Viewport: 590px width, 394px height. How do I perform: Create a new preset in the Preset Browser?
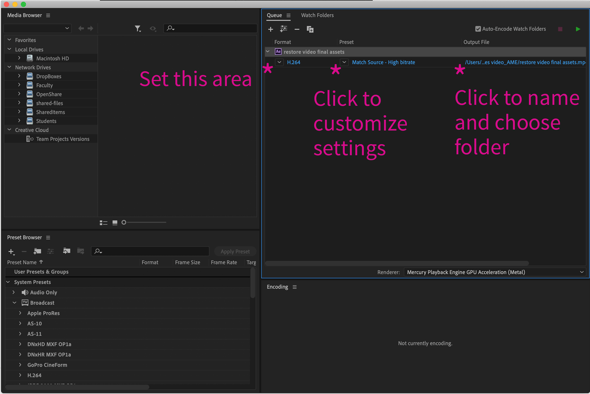click(x=11, y=252)
